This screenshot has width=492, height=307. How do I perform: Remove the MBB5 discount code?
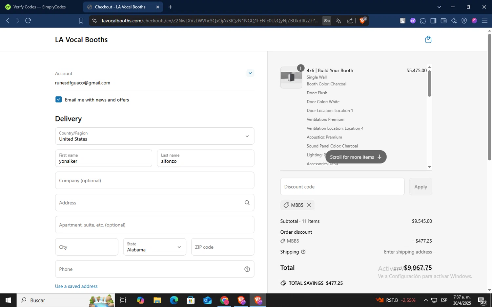[309, 205]
